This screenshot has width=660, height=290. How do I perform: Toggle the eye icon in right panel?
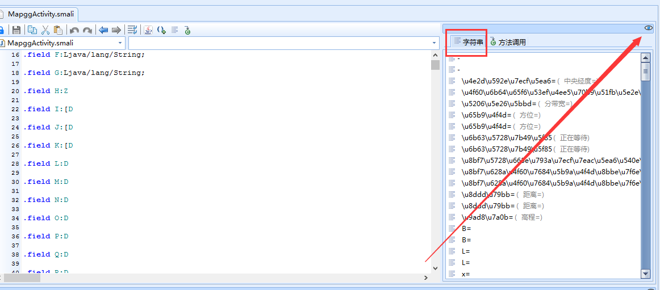click(648, 28)
